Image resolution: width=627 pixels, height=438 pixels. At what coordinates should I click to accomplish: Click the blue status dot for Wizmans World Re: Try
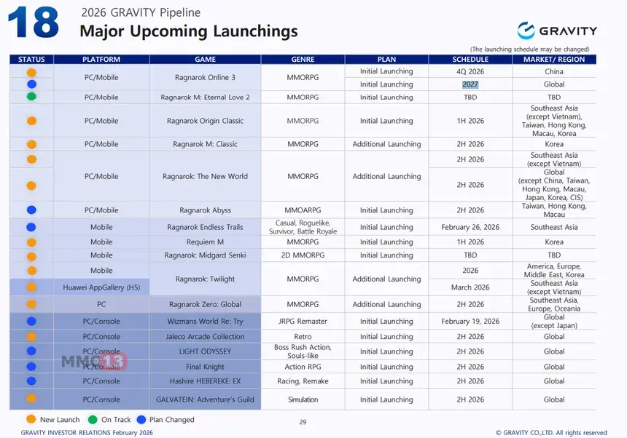point(31,321)
